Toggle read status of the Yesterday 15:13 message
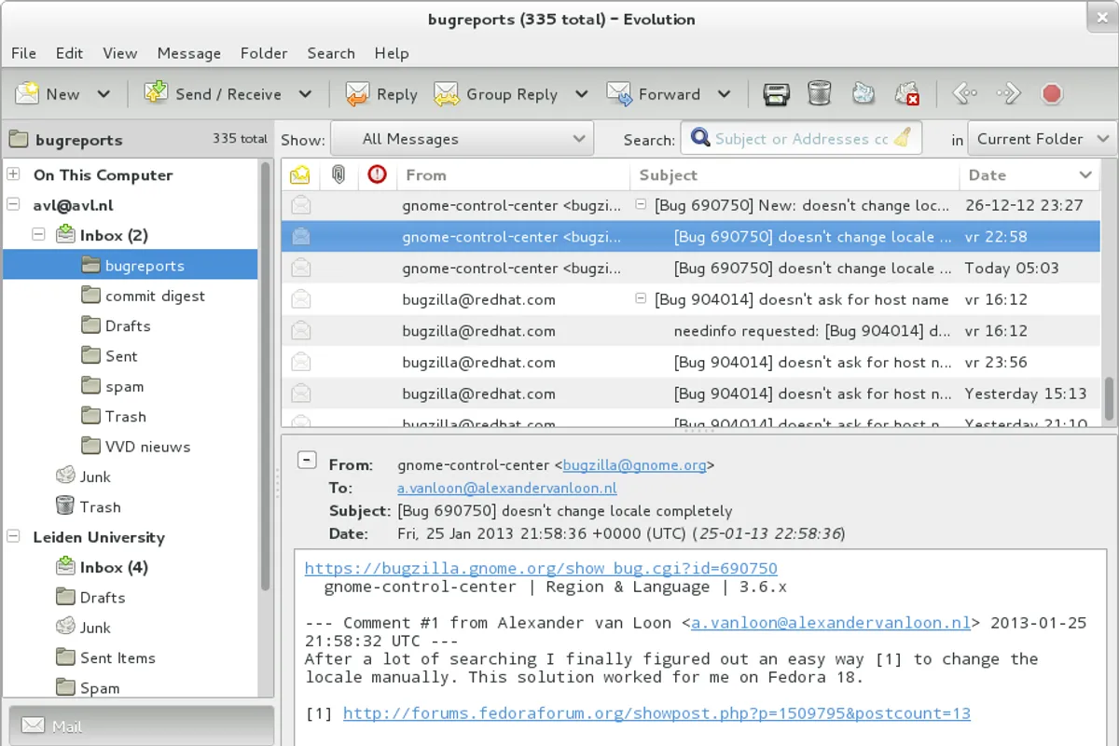The image size is (1119, 746). (x=300, y=394)
